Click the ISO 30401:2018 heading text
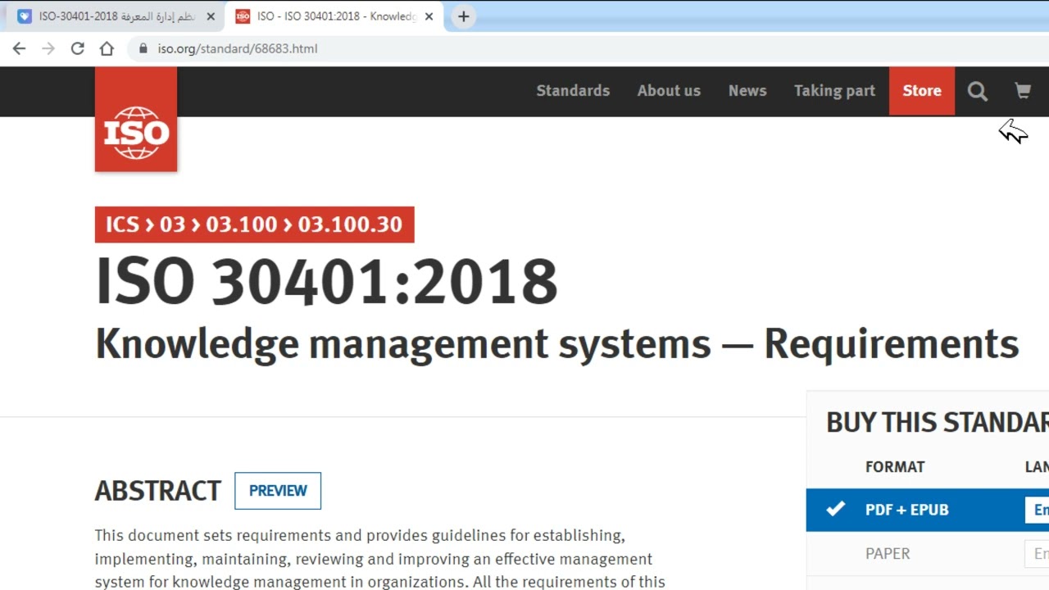Screen dimensions: 1049x590 326,281
